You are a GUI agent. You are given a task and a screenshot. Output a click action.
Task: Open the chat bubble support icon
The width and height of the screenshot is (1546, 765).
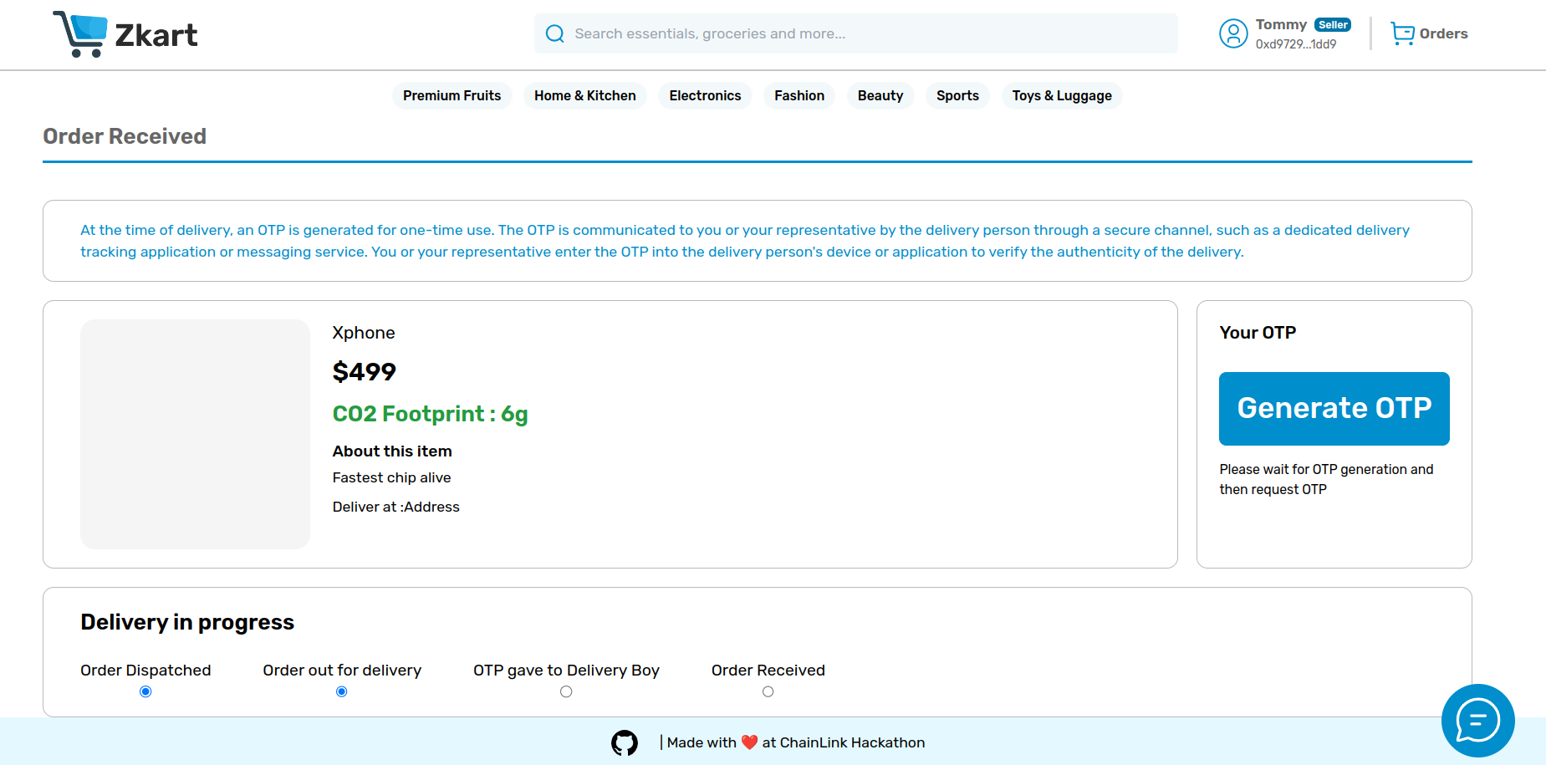click(1477, 720)
